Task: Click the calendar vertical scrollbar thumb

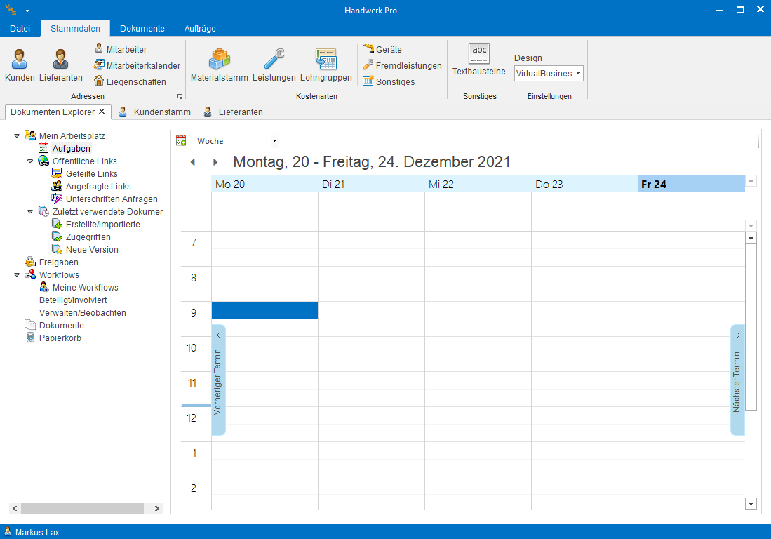Action: [751, 327]
